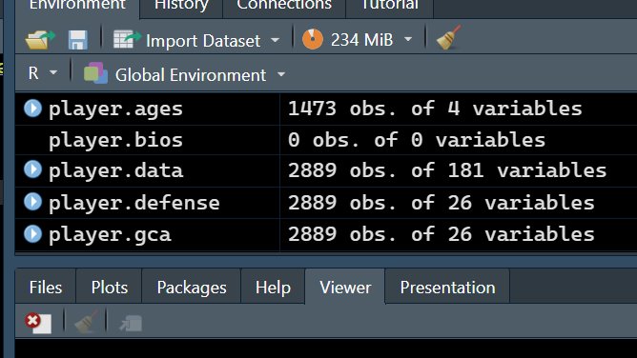Click the memory usage pie icon
637x358 pixels.
coord(313,39)
